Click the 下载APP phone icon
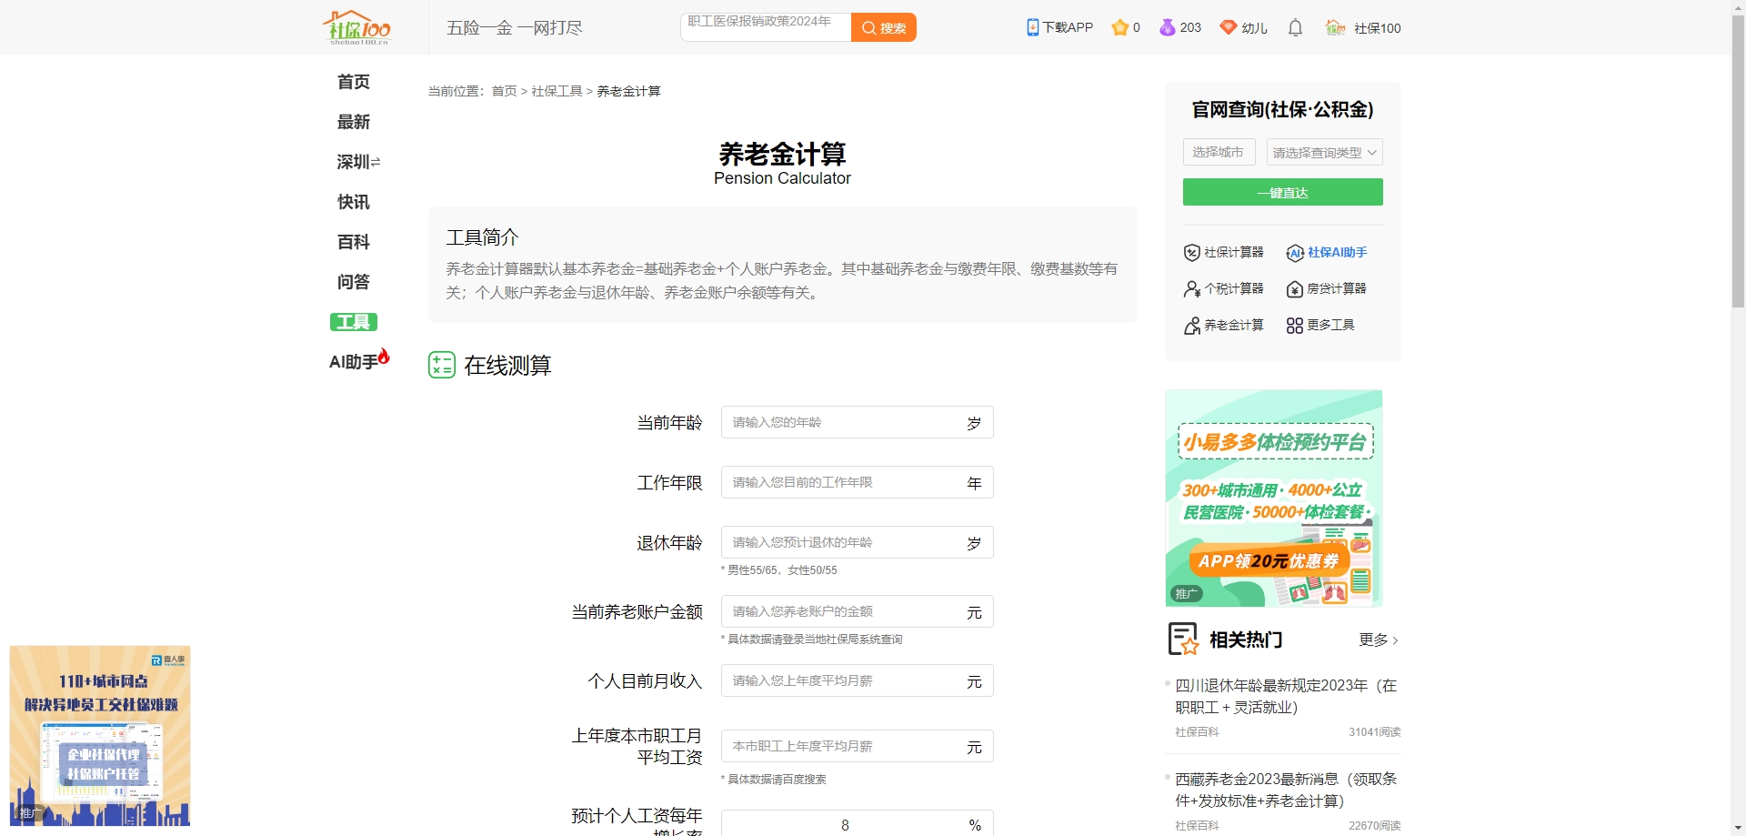 1032,27
